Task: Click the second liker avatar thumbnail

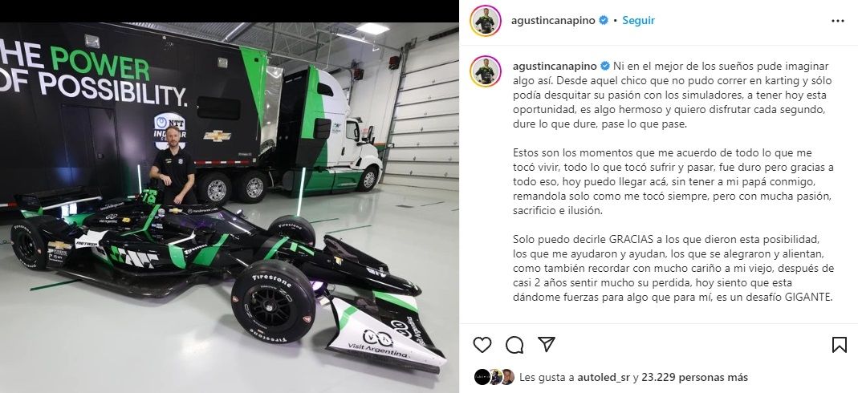Action: click(x=495, y=377)
